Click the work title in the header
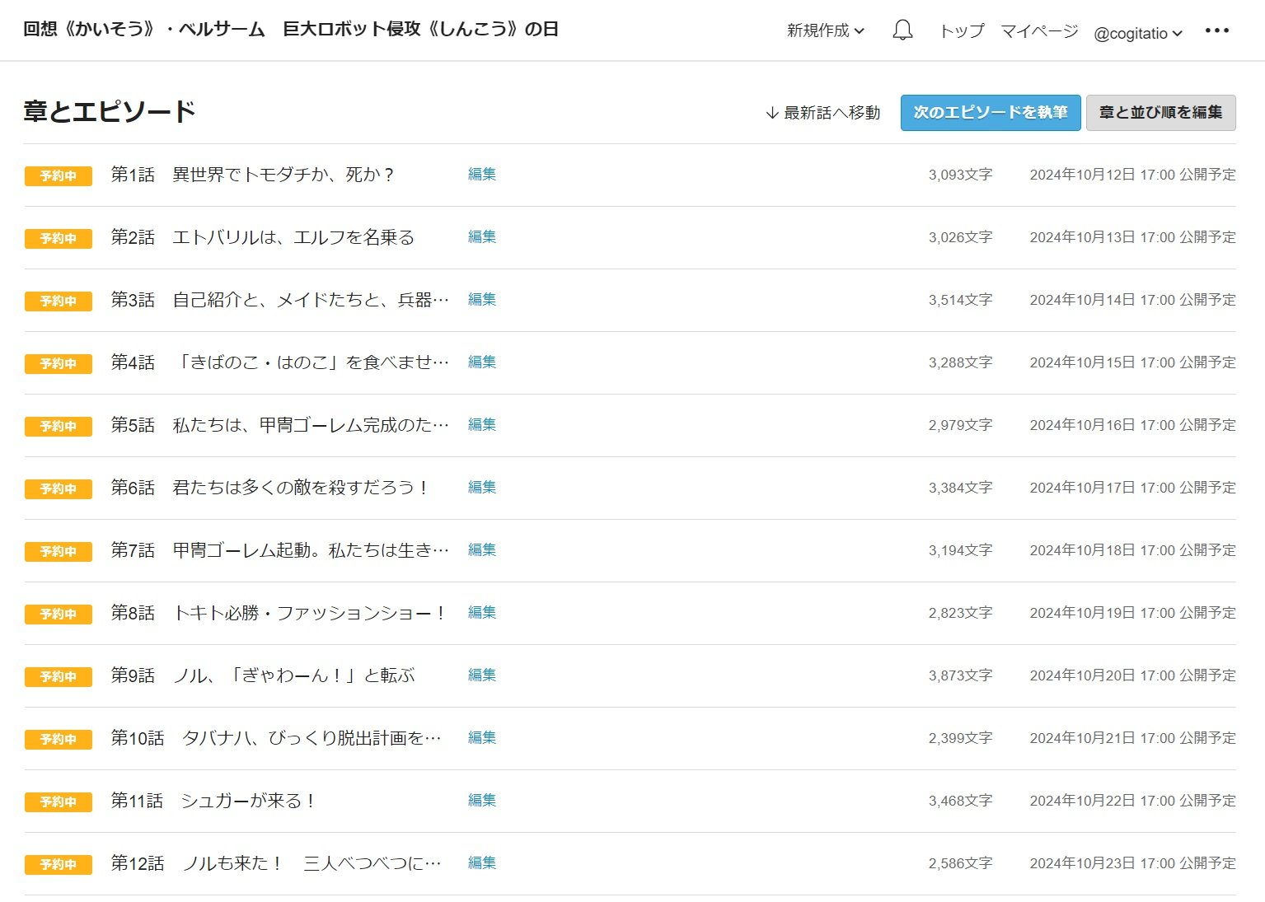The width and height of the screenshot is (1265, 902). coord(291,30)
